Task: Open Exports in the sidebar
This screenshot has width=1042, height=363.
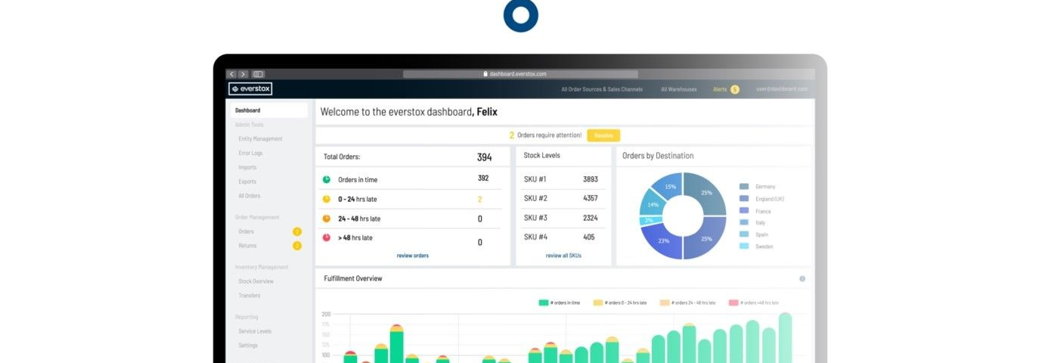Action: click(x=247, y=181)
